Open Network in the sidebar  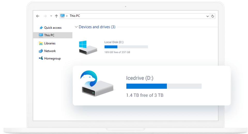pos(50,51)
